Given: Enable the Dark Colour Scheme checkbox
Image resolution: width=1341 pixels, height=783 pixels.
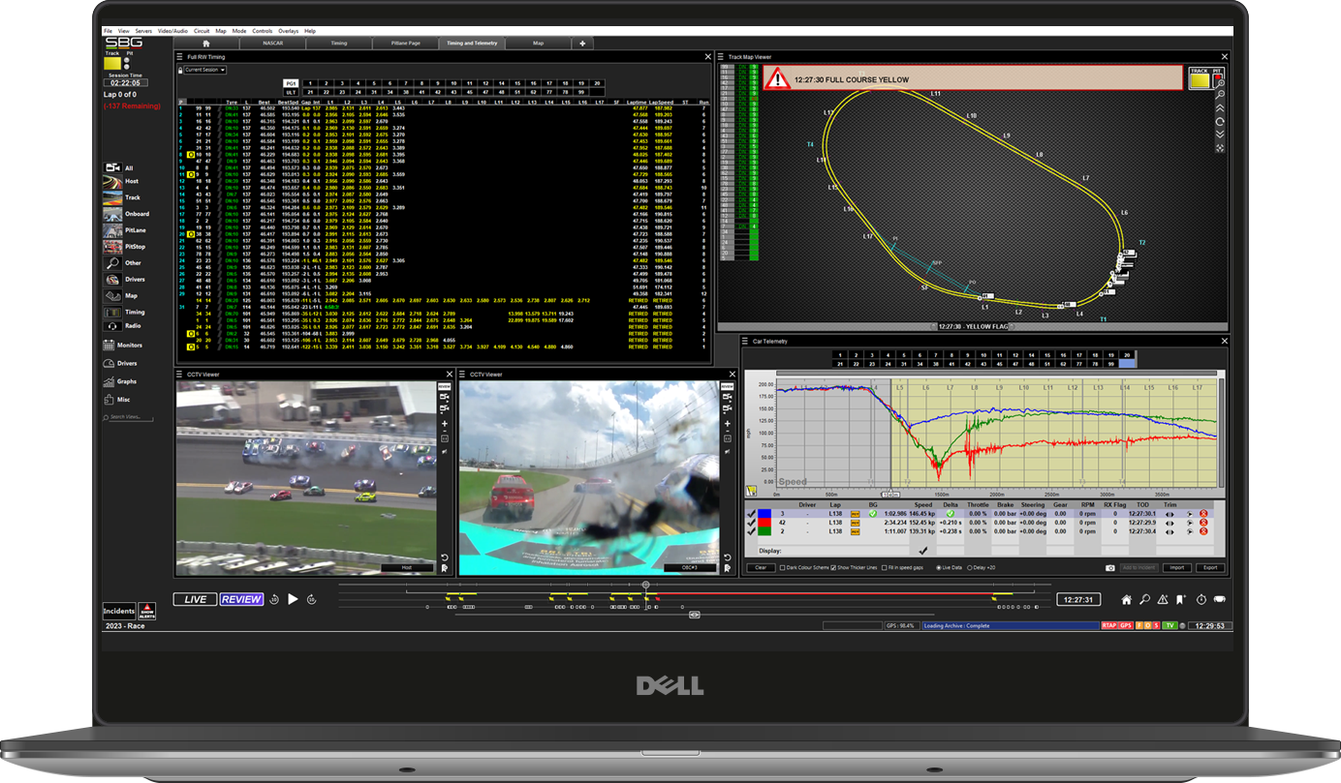Looking at the screenshot, I should coord(782,567).
